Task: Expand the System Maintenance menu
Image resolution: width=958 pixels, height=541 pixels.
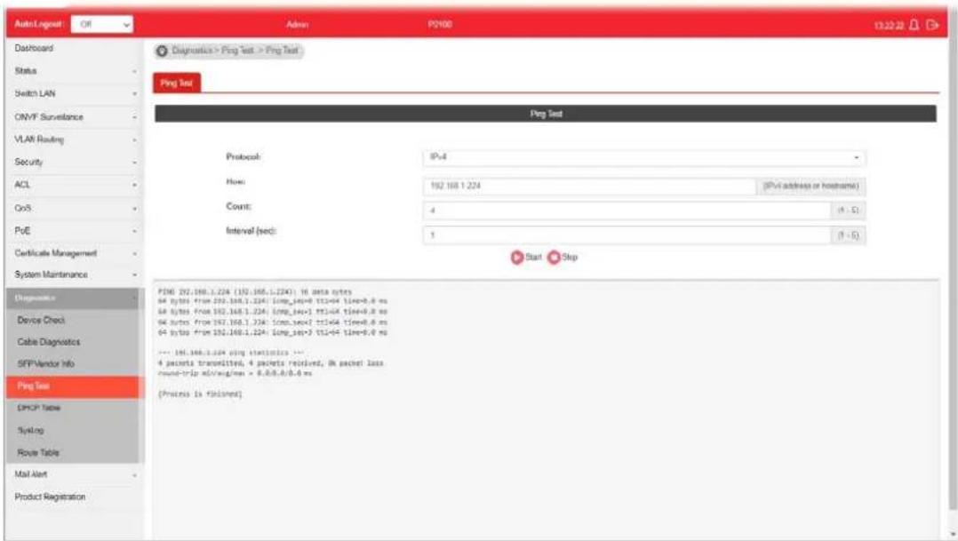Action: pos(73,274)
